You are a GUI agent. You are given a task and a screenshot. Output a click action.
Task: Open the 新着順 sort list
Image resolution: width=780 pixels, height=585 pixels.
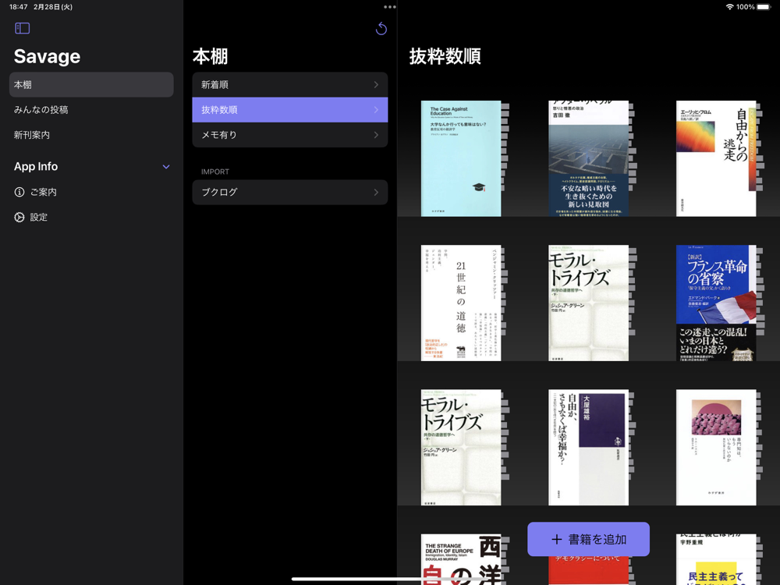point(290,84)
